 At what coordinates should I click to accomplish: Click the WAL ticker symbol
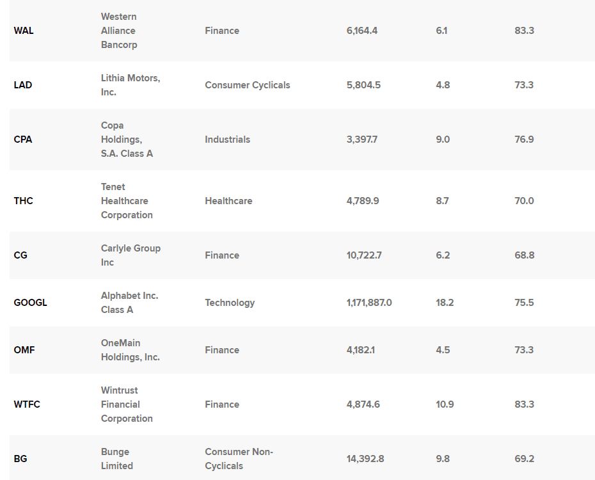pos(24,31)
